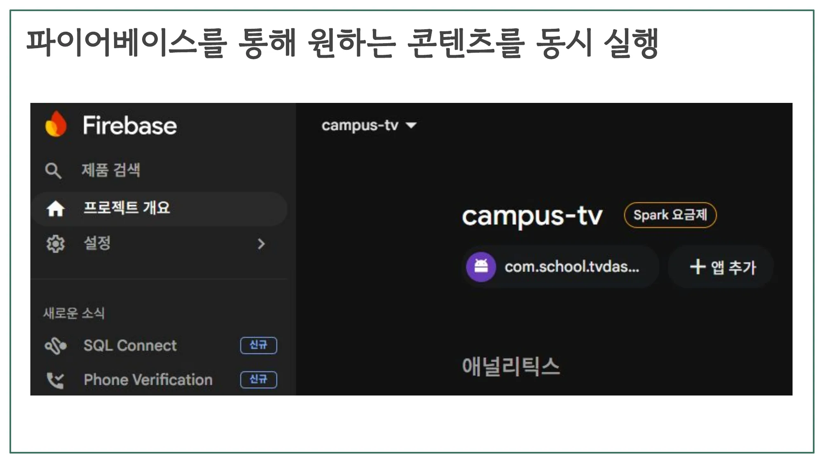Open SQL Connect from the sidebar
Viewport: 824px width, 463px height.
[x=159, y=346]
